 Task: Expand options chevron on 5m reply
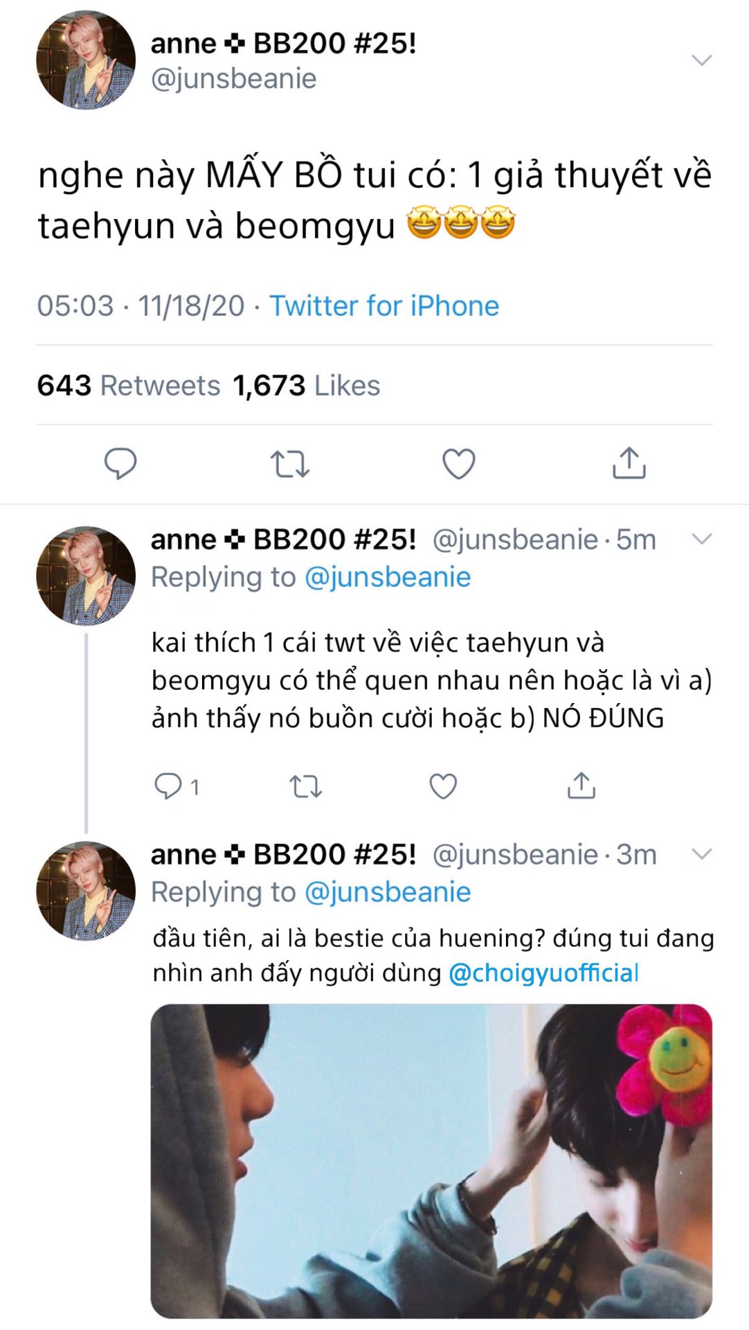point(702,539)
